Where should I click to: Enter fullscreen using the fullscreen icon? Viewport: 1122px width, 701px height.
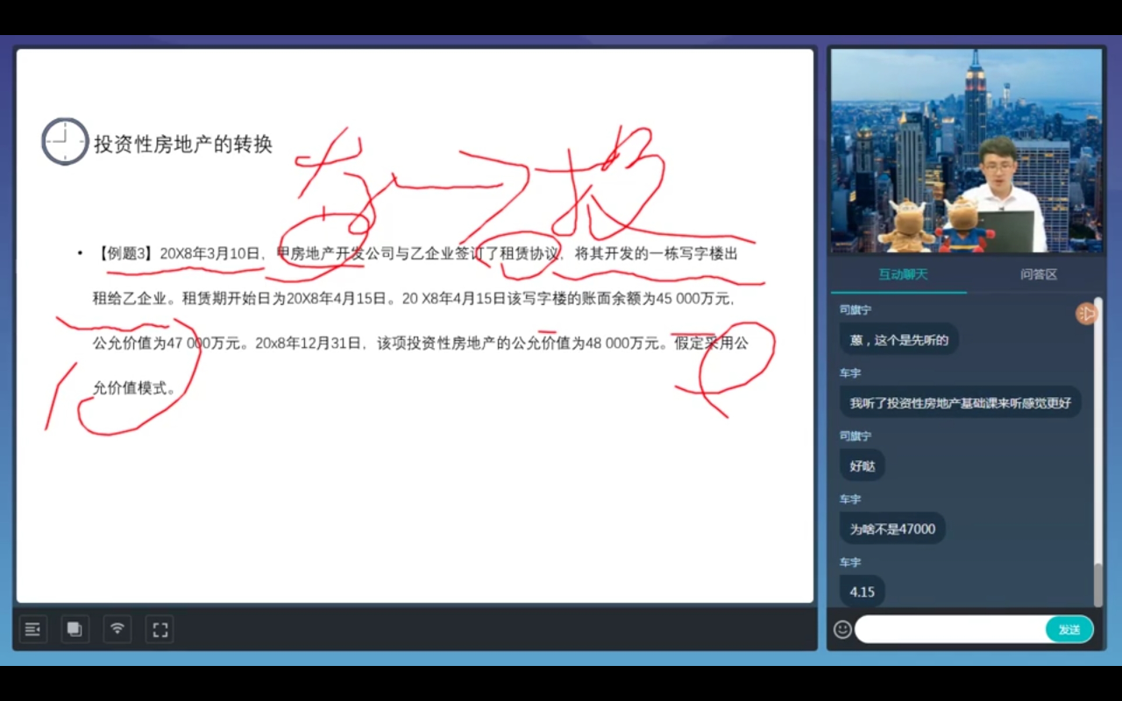click(x=159, y=628)
